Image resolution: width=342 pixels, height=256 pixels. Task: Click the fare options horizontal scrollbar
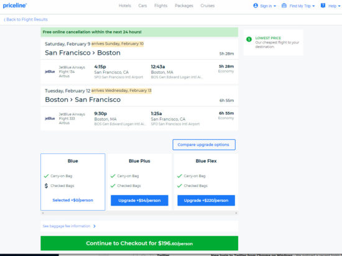click(x=139, y=213)
